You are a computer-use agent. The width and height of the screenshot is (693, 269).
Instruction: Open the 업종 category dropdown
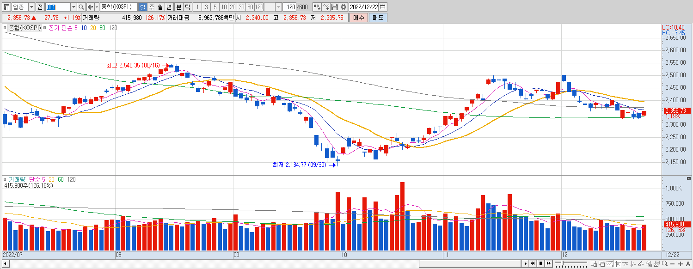31,7
